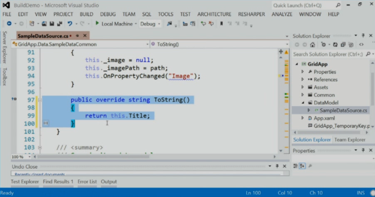Click the Show All Files icon in Solution Explorer
Viewport: 375px width, 197px height.
pos(351,45)
